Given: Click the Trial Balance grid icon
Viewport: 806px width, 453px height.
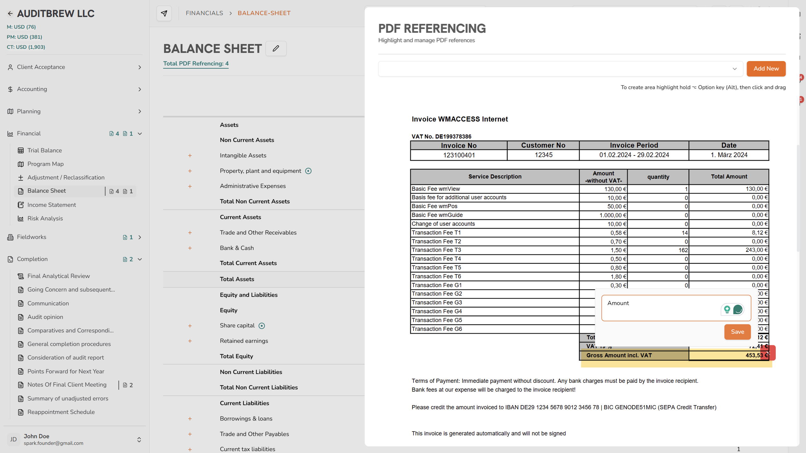Looking at the screenshot, I should tap(21, 150).
